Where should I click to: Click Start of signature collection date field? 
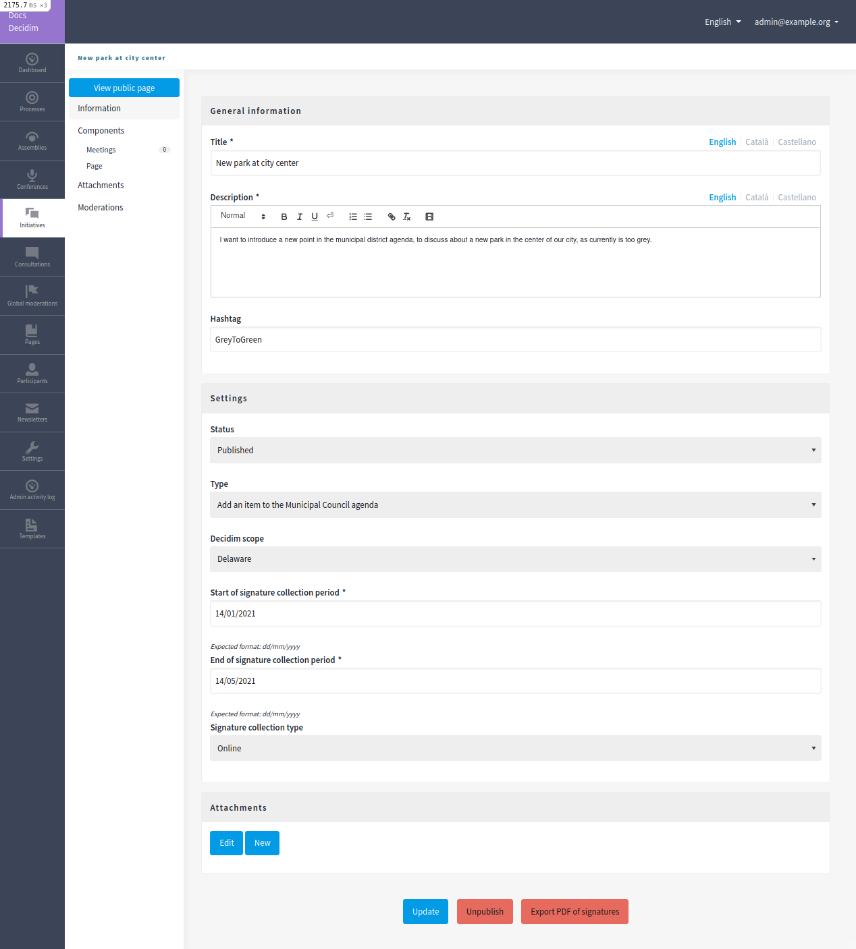[x=516, y=613]
